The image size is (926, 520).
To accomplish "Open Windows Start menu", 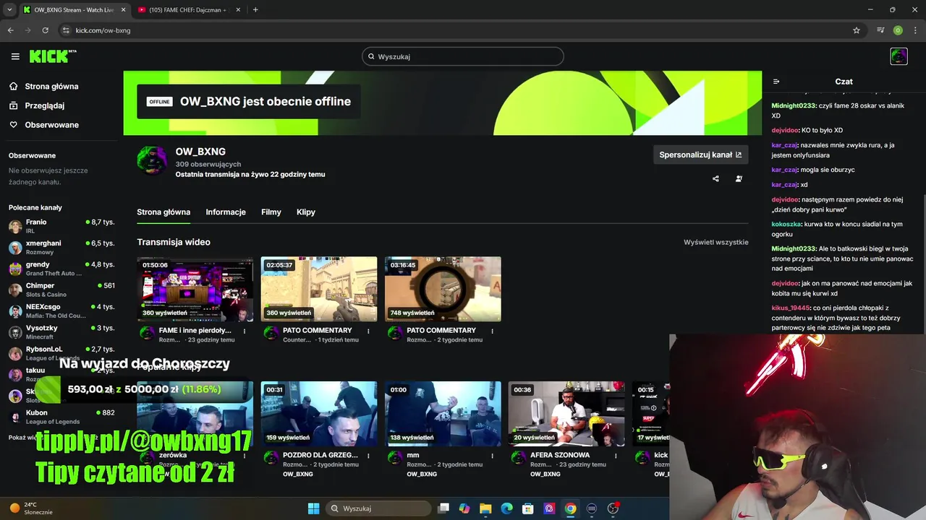I will pyautogui.click(x=313, y=508).
